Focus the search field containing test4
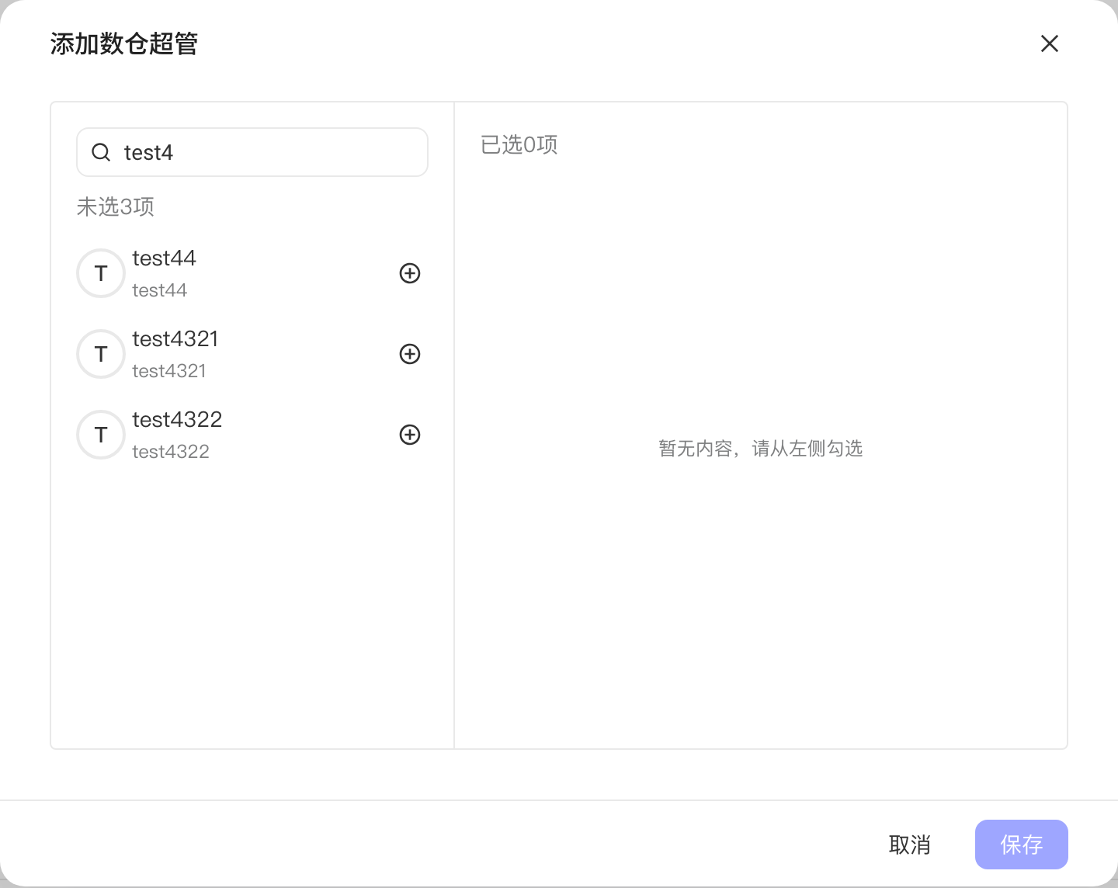The image size is (1118, 888). pyautogui.click(x=252, y=152)
